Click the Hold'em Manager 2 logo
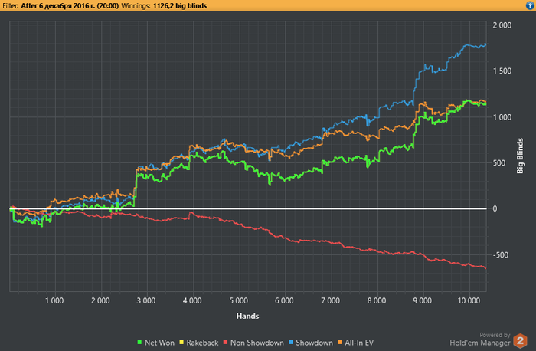This screenshot has height=351, width=536. [x=520, y=341]
